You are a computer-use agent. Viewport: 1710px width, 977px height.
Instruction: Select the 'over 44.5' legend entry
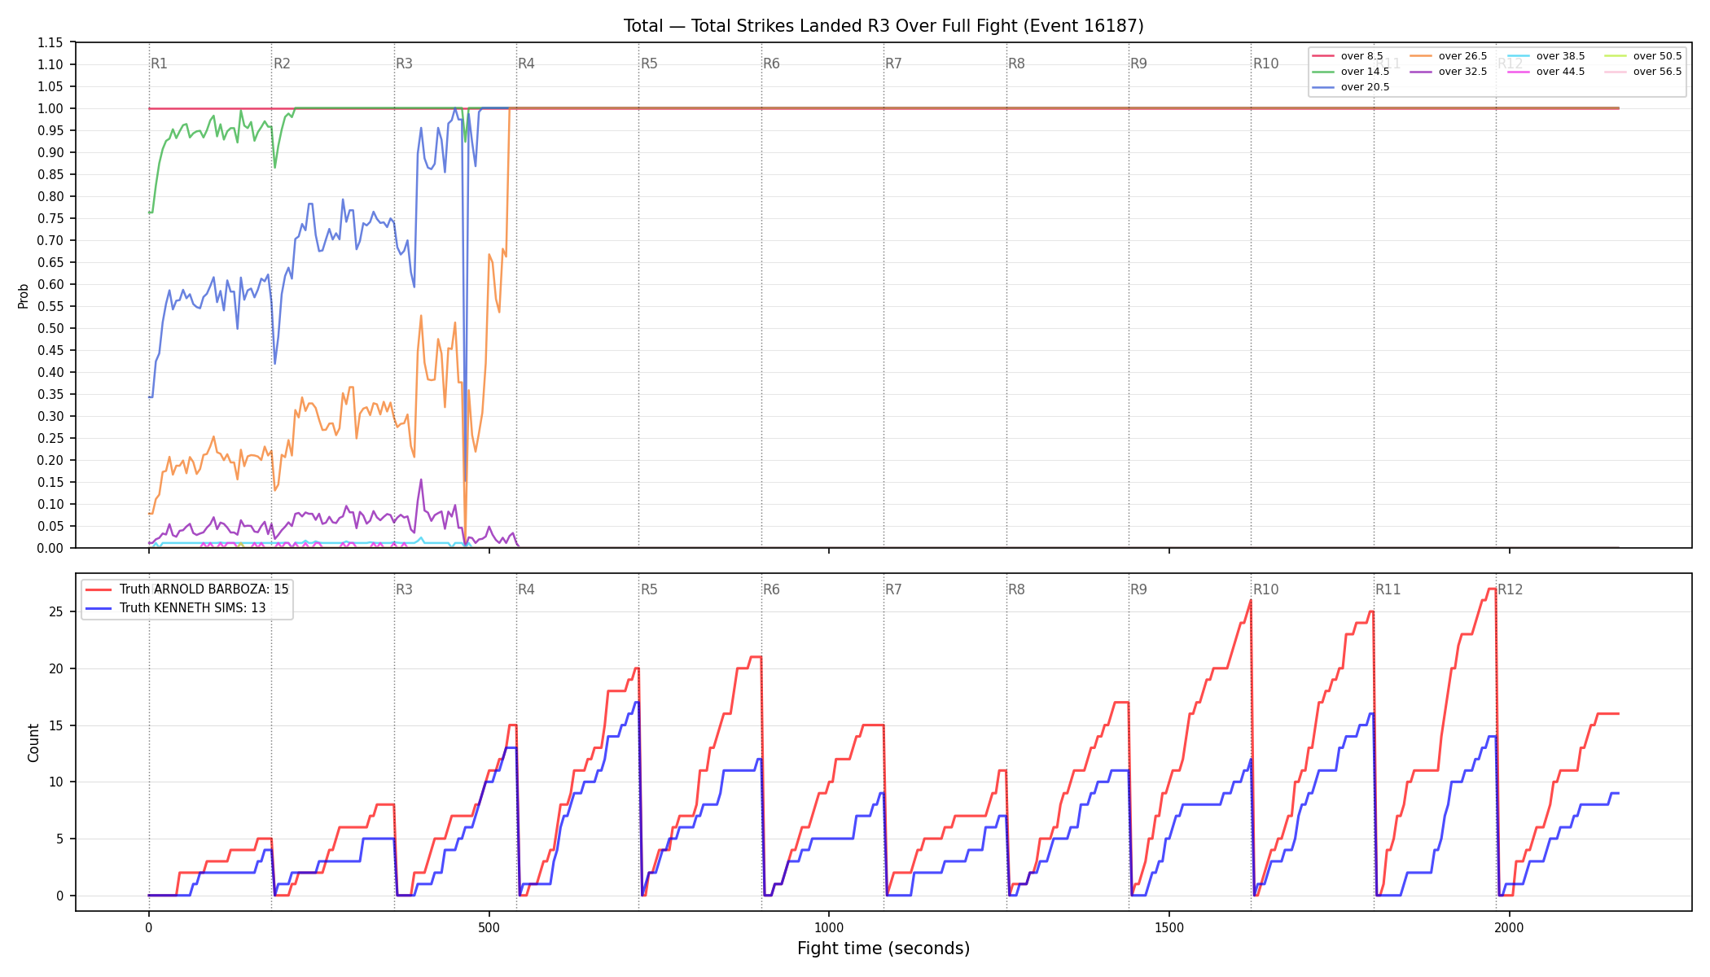click(1546, 72)
